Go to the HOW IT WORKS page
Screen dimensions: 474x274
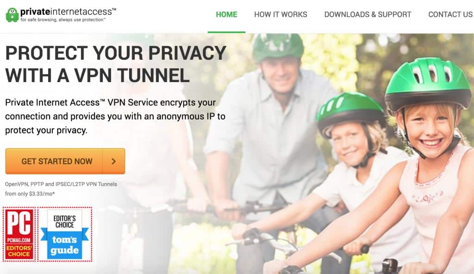pyautogui.click(x=281, y=14)
